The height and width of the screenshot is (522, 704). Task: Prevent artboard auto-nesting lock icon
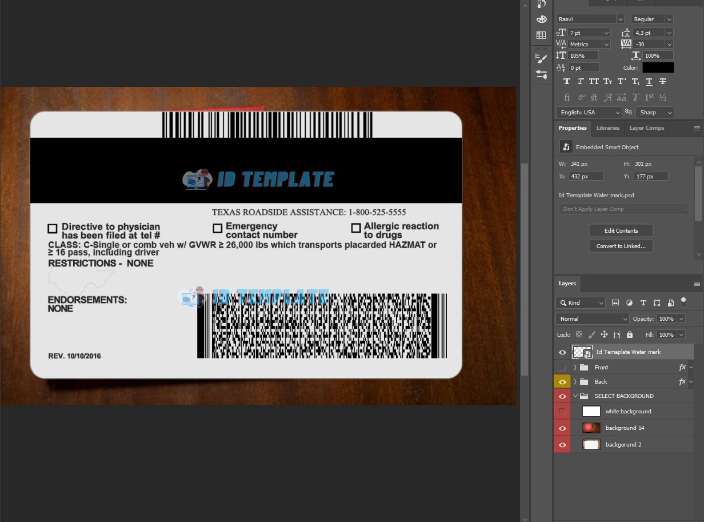(617, 334)
